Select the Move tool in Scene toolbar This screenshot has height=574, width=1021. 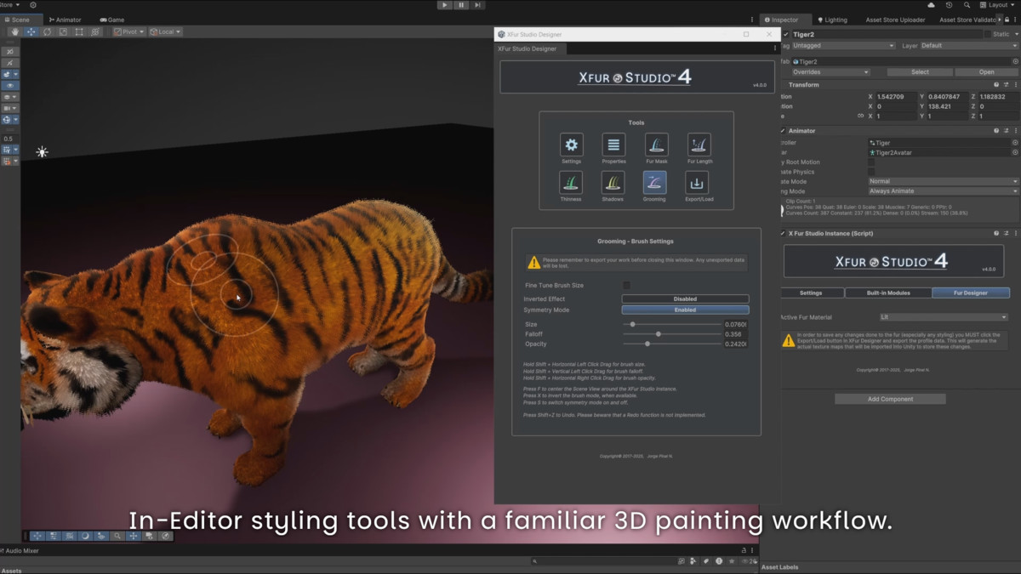31,31
